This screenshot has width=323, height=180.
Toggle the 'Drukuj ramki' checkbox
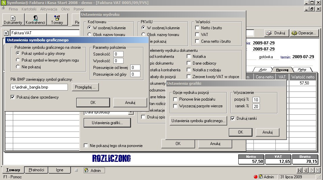233,118
